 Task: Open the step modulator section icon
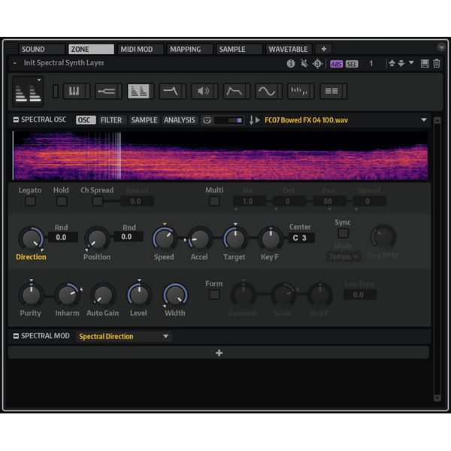click(301, 92)
